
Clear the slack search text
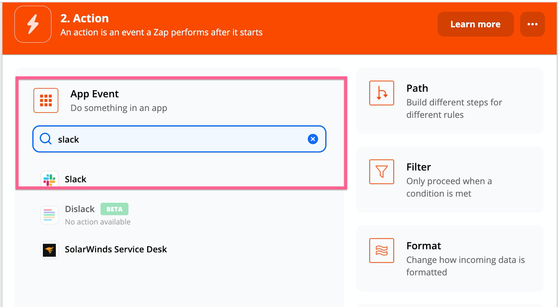(313, 139)
